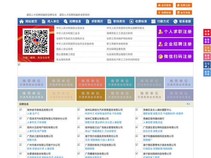Click the 房产销售 job link

42,131
